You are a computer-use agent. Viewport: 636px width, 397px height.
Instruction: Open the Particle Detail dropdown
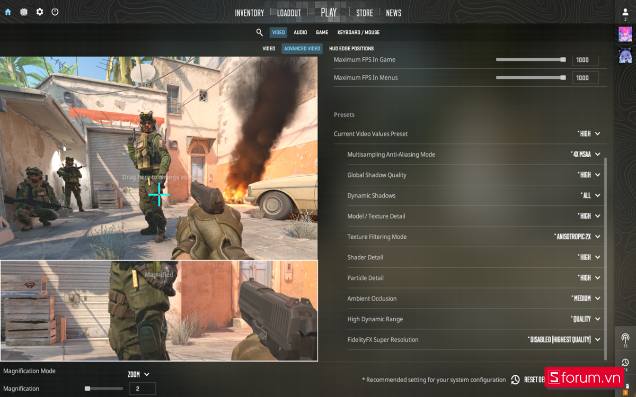click(589, 278)
